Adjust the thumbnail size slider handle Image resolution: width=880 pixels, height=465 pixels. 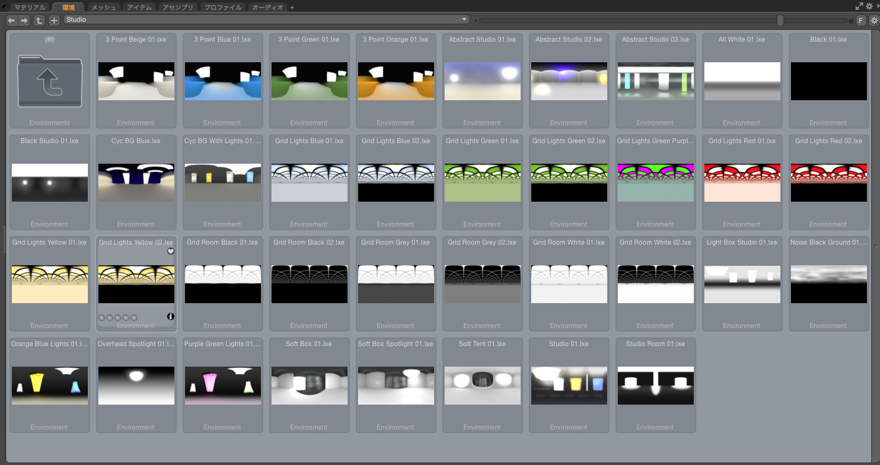[780, 21]
